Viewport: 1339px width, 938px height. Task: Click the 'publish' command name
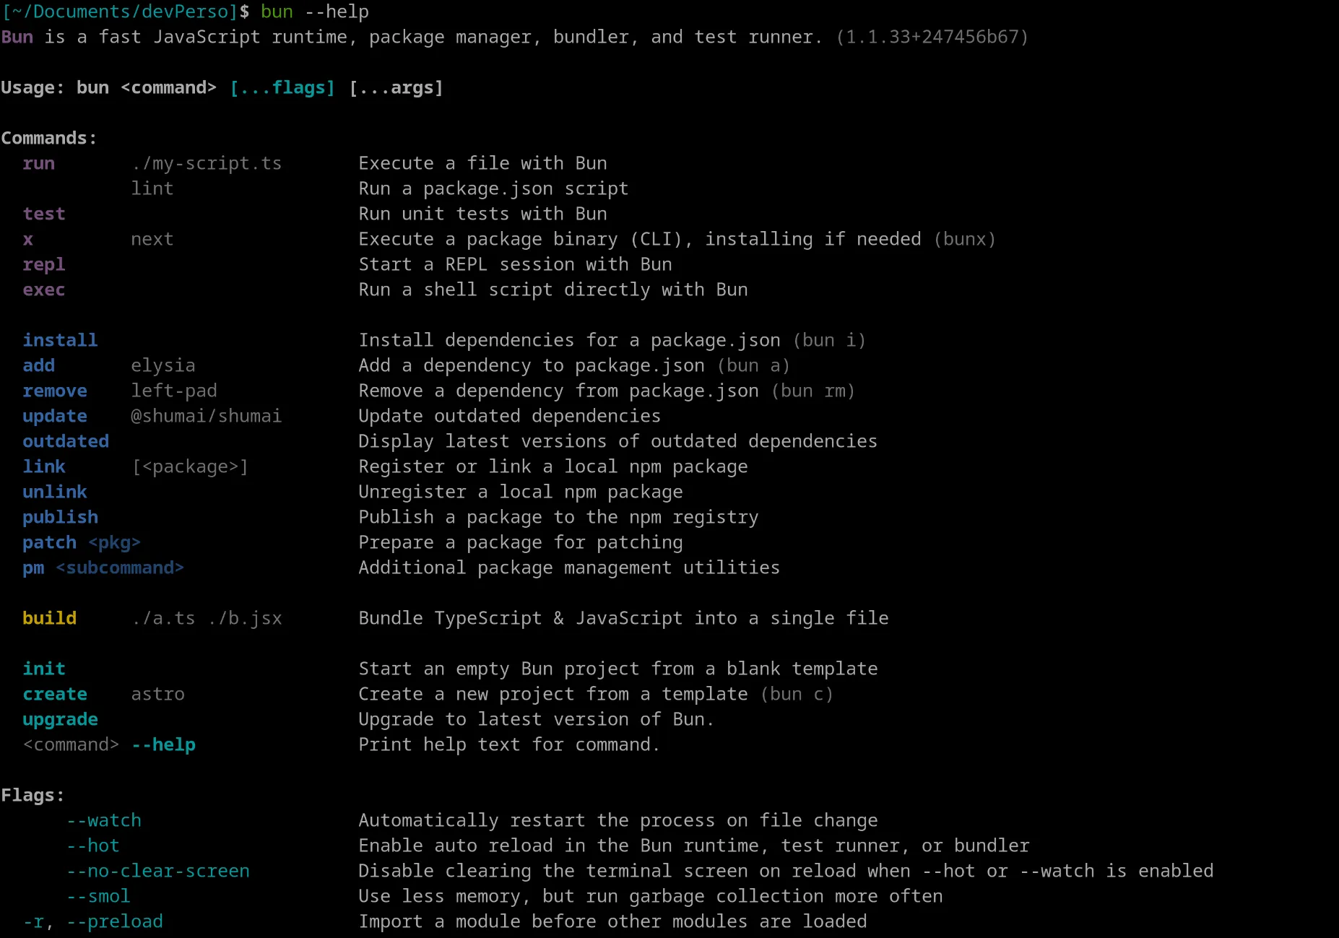click(x=60, y=518)
